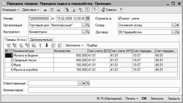183x103 pixels.
Task: Open the Печать dropdown
Action: [132, 99]
